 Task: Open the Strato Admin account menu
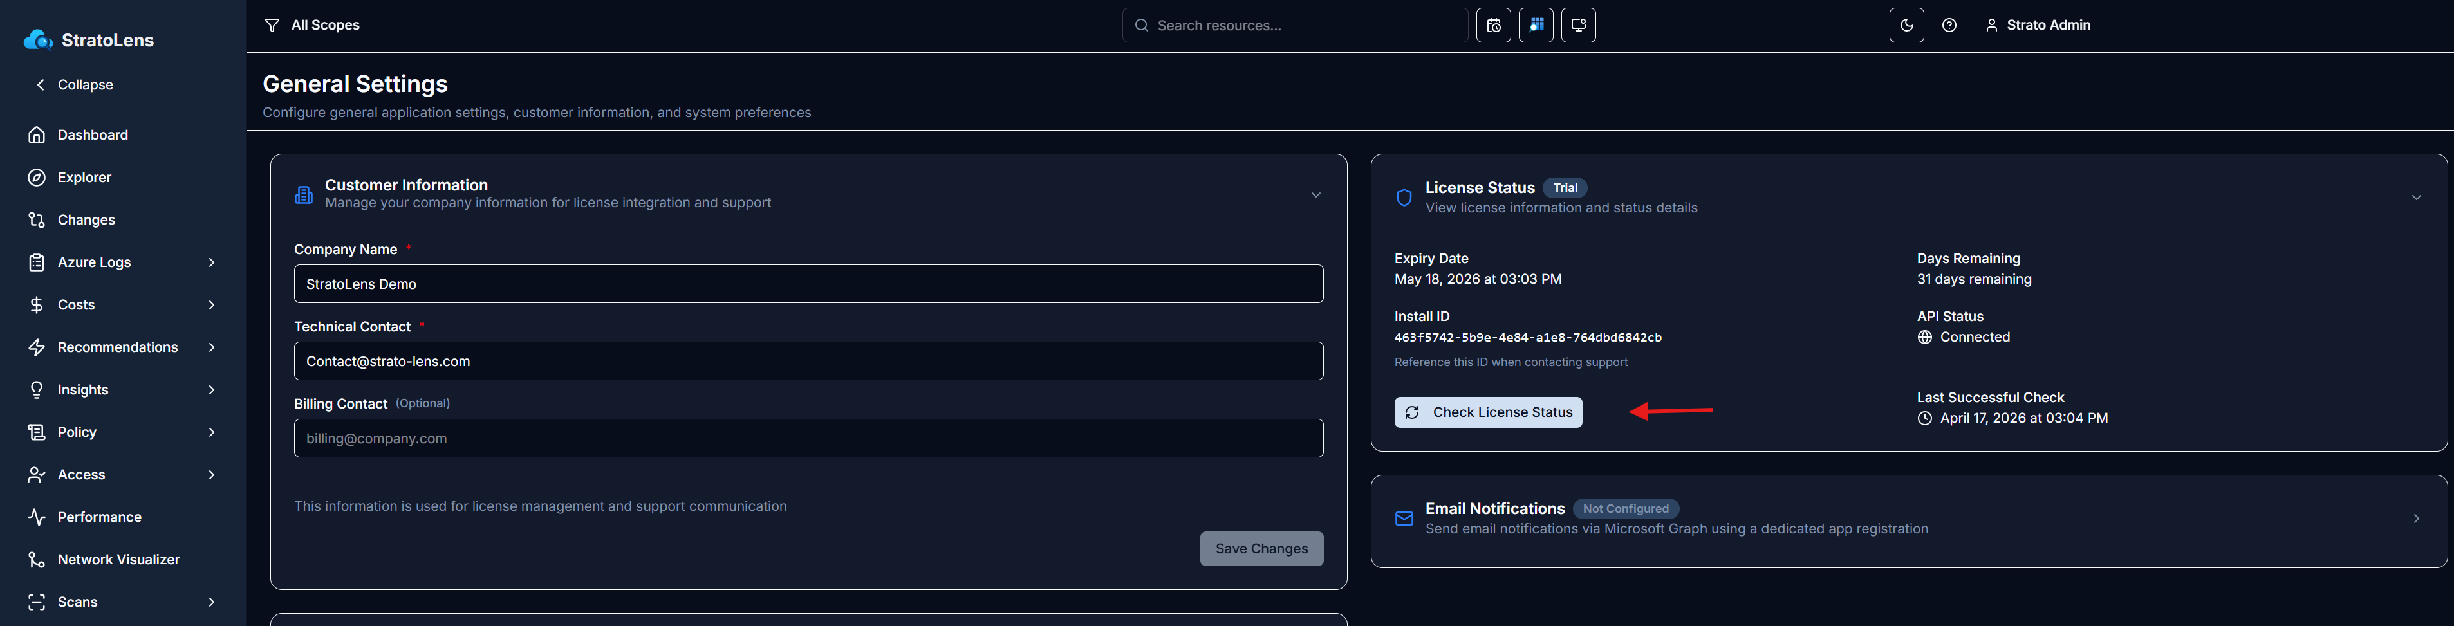pos(2038,26)
